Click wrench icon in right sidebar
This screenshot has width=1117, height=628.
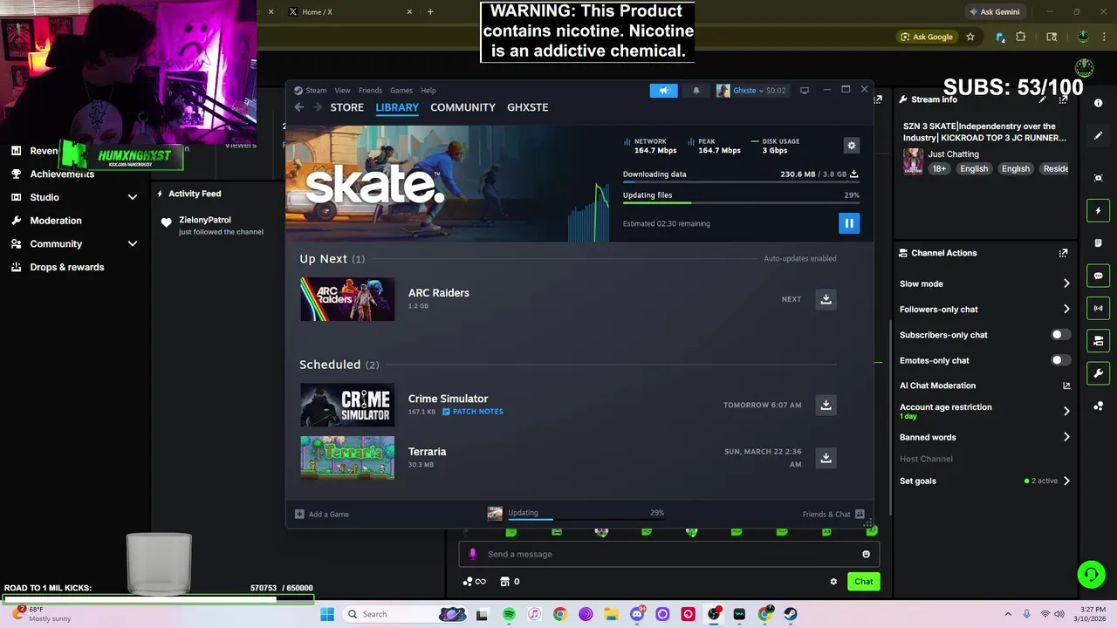point(1098,373)
